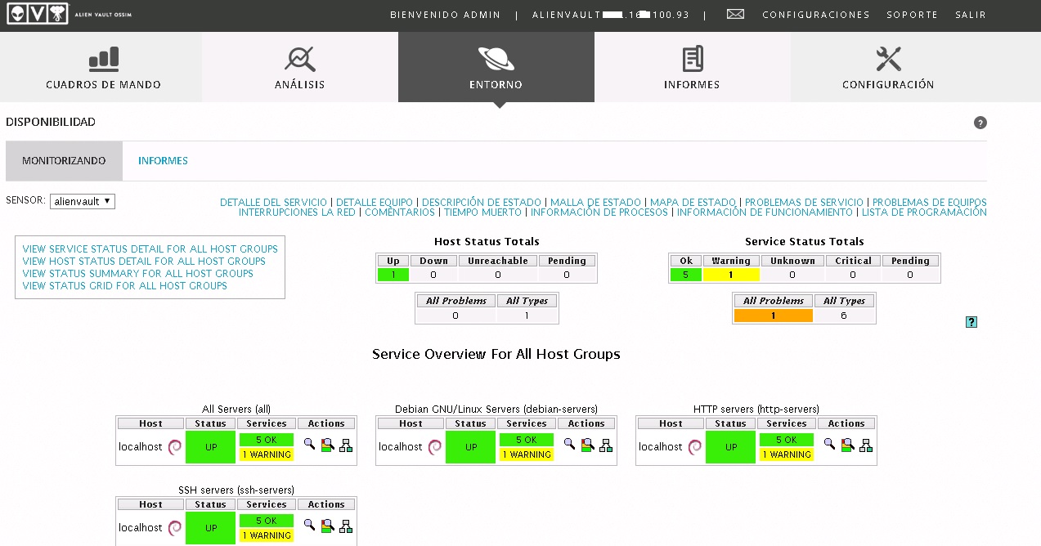Open Cuadros de Mando dashboard icon

point(103,59)
